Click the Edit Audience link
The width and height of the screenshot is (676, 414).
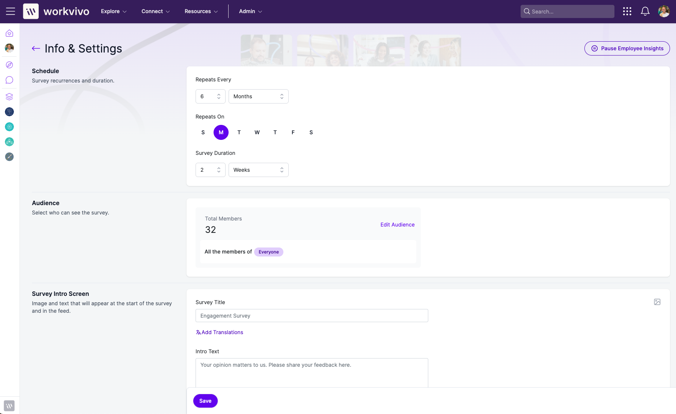pos(397,225)
